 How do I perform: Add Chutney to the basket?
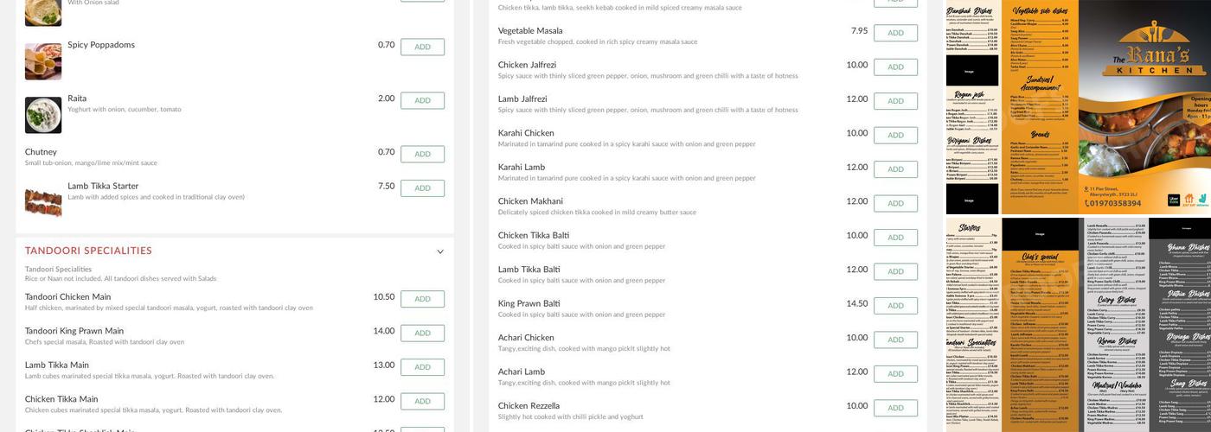(422, 155)
